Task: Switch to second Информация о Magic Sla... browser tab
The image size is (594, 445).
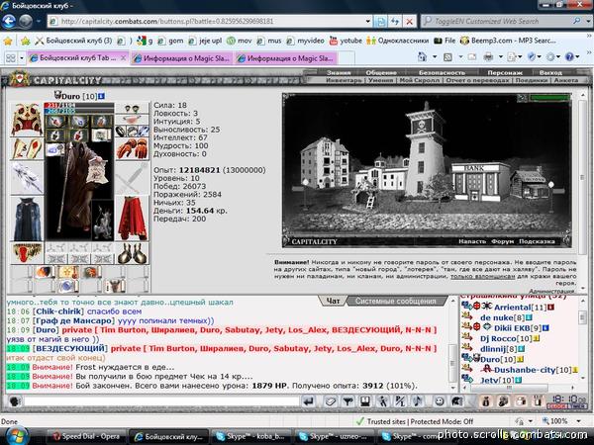Action: click(286, 58)
